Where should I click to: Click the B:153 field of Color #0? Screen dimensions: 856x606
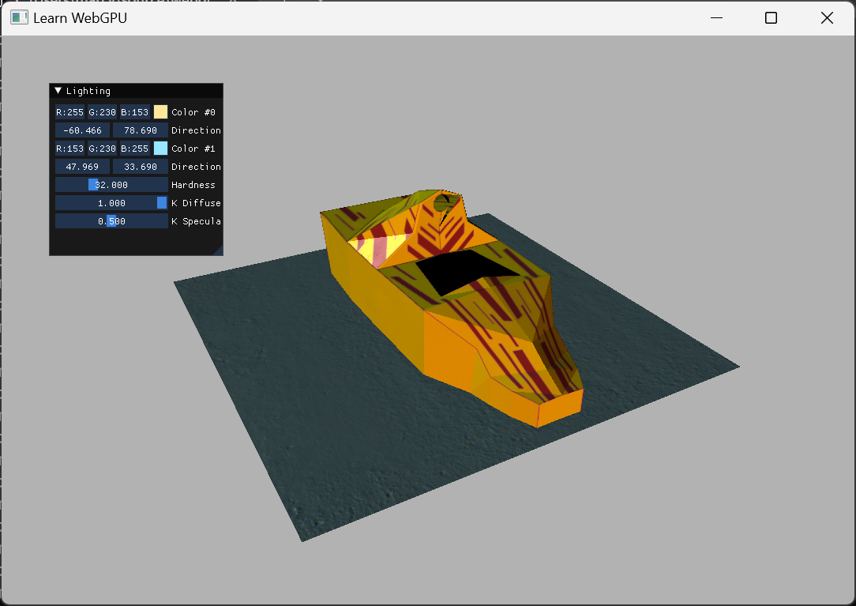point(134,112)
